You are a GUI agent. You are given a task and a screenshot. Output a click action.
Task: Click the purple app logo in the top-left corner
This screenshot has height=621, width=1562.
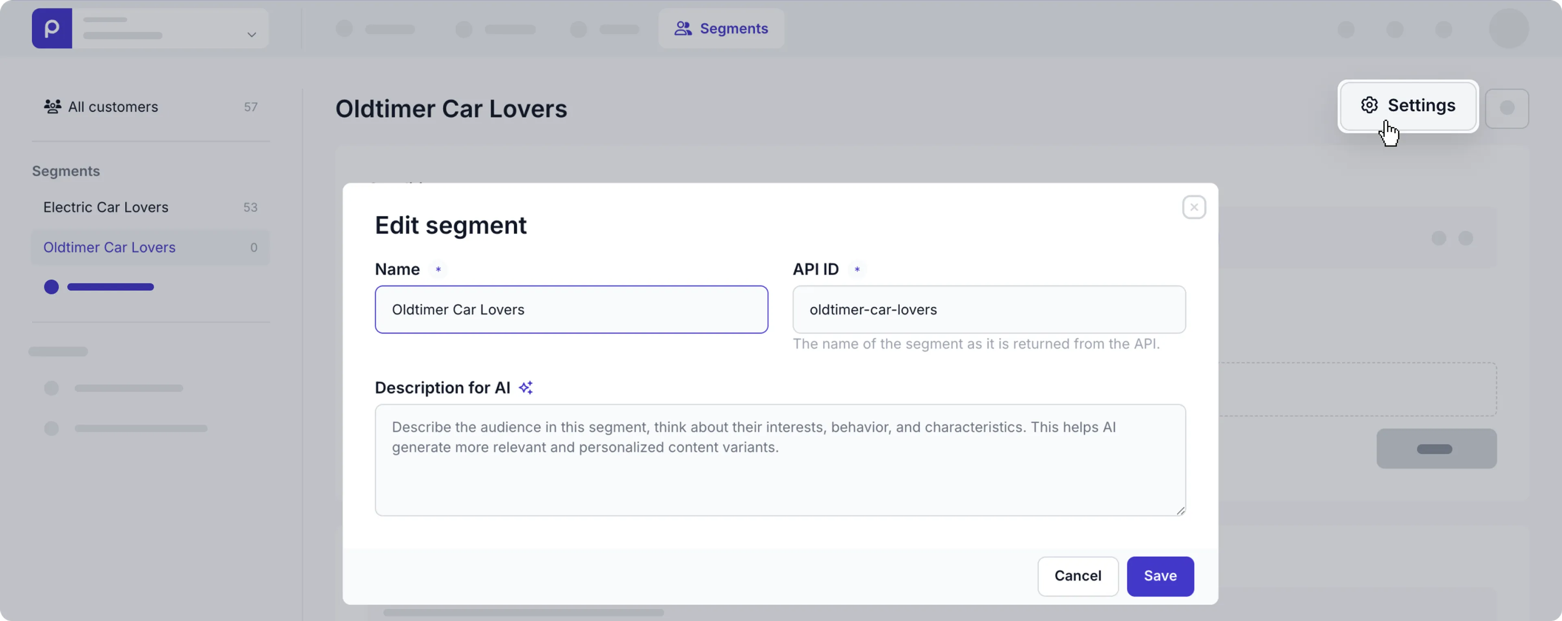[52, 27]
